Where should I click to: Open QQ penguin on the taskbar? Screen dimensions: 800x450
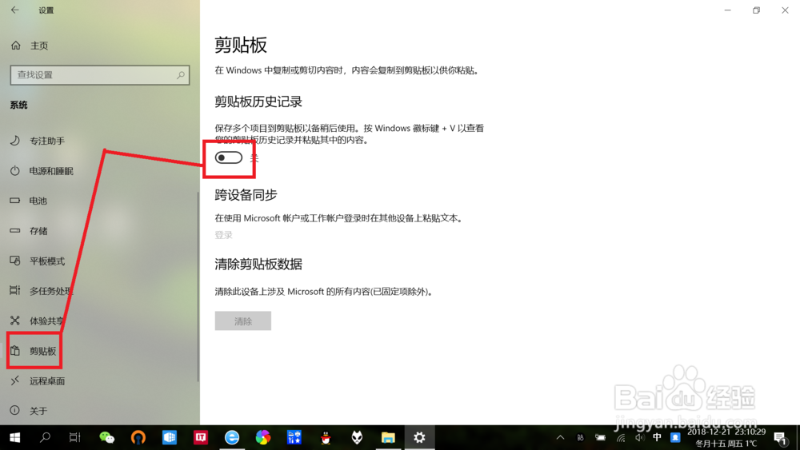coord(326,437)
